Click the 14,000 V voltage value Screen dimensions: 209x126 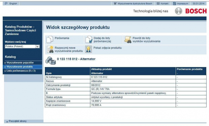96,101
